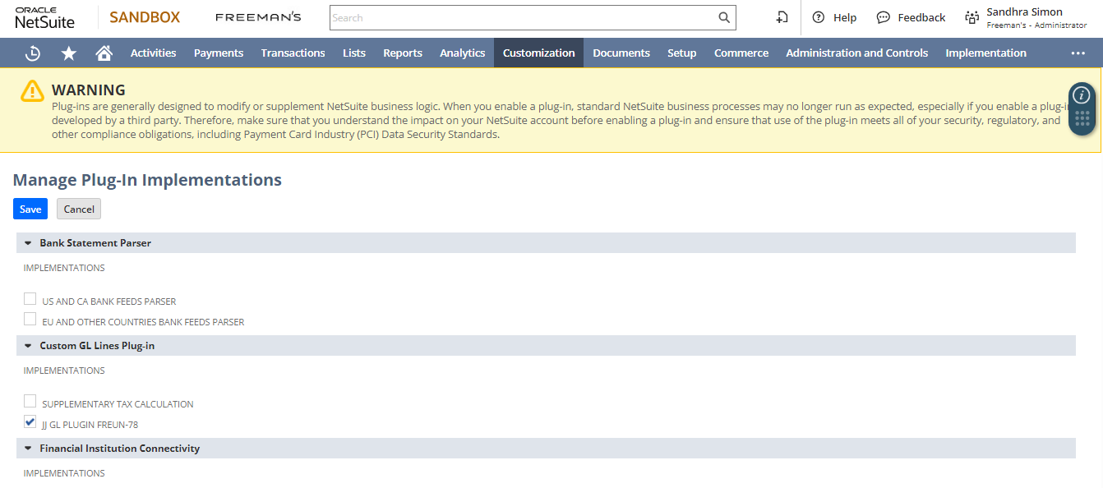Click the Help question mark icon
The image size is (1103, 488).
coord(819,17)
